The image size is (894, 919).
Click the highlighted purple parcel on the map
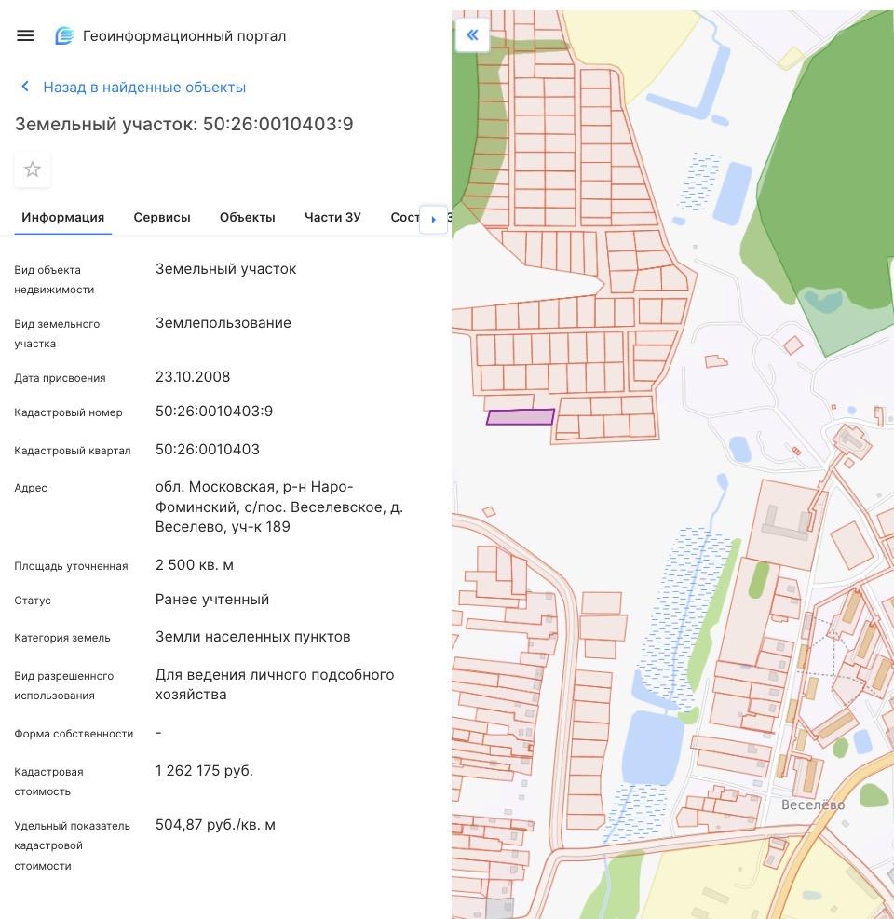point(520,417)
